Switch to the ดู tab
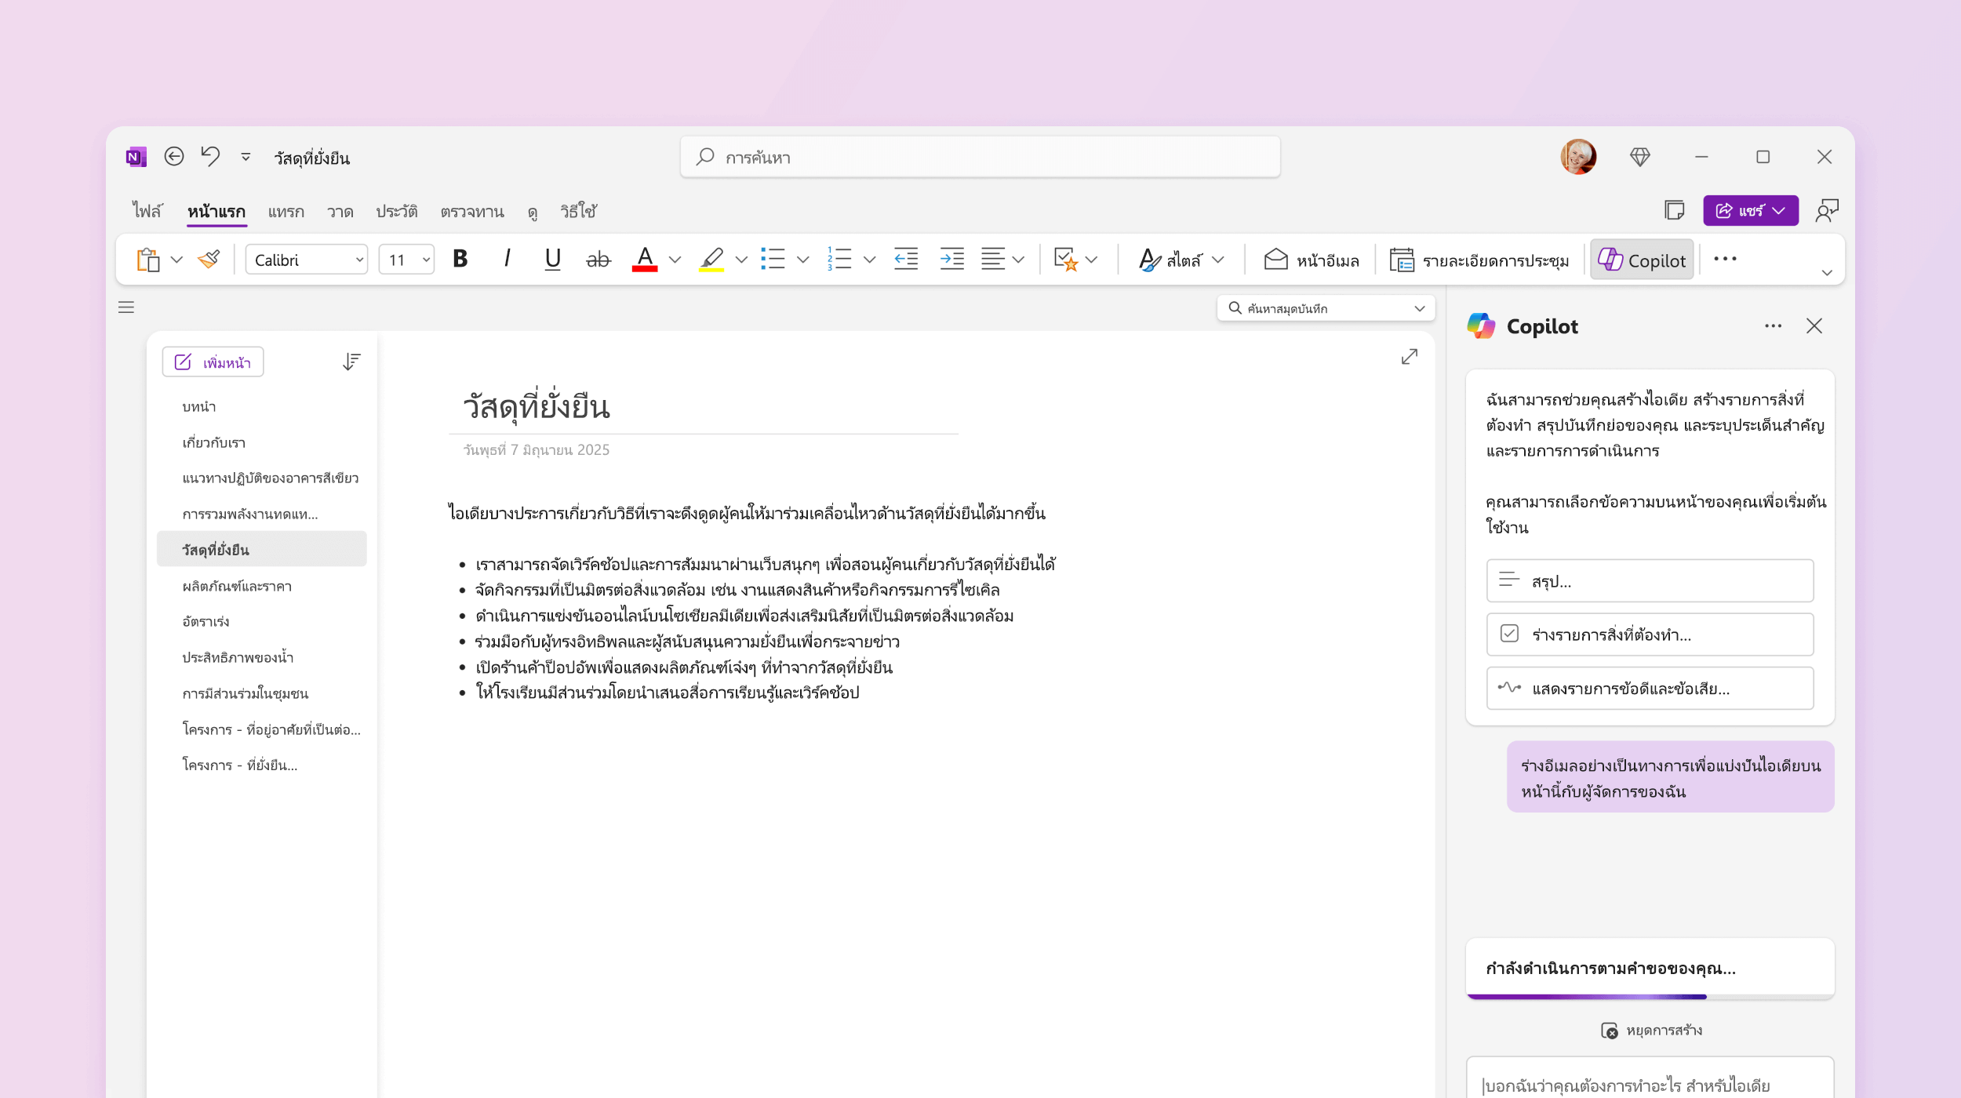Screen dimensions: 1961x1098 coord(533,211)
